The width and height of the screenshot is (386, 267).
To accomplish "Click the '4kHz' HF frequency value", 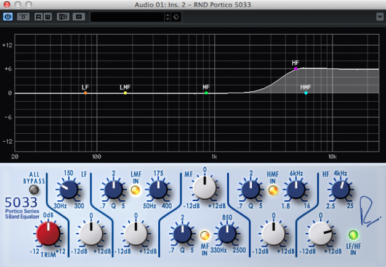I will pos(340,173).
